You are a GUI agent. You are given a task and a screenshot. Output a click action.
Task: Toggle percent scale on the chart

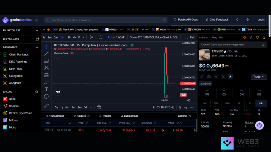tap(180, 107)
